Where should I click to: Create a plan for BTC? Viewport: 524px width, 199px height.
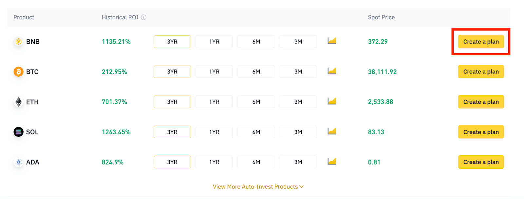pos(481,72)
